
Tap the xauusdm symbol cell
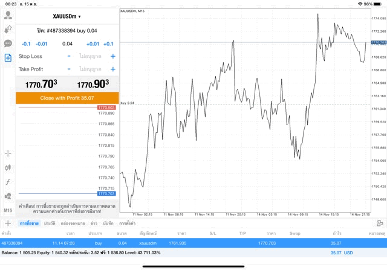pyautogui.click(x=148, y=243)
